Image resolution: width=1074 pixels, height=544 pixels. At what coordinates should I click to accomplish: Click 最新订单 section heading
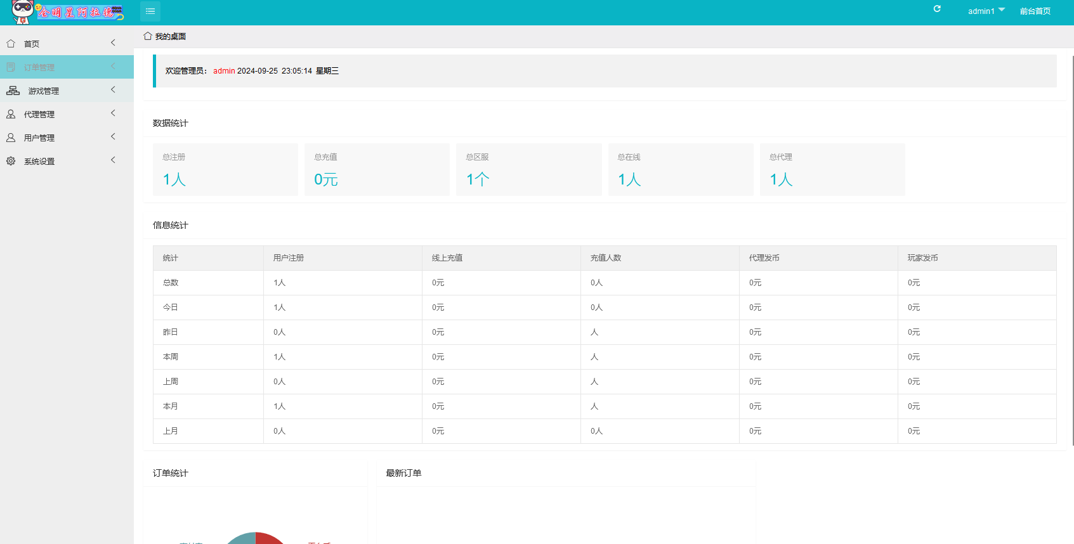[x=403, y=473]
